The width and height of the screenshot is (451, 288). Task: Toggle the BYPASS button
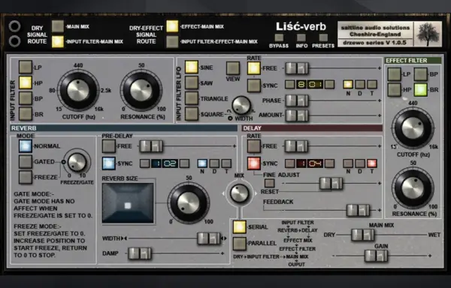[279, 37]
